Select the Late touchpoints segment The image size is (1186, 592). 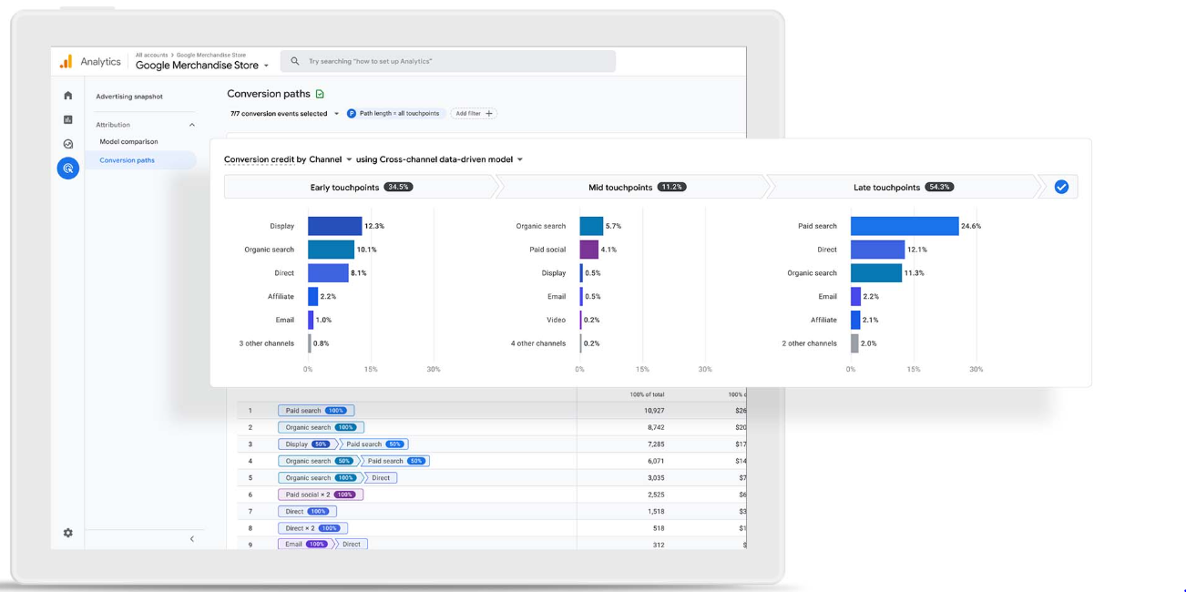[902, 187]
